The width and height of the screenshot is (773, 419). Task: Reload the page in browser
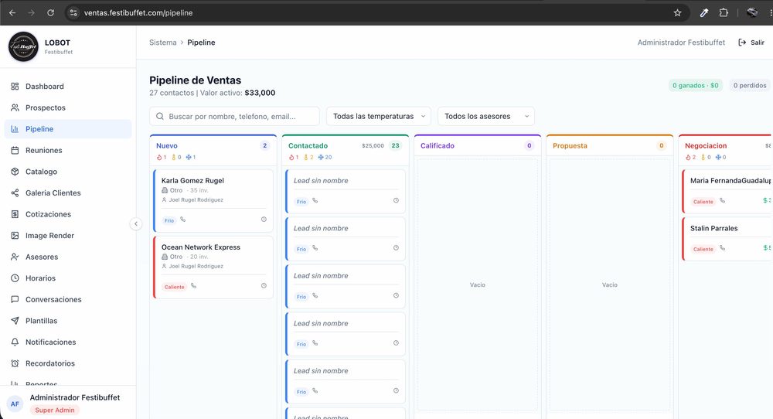click(x=50, y=13)
